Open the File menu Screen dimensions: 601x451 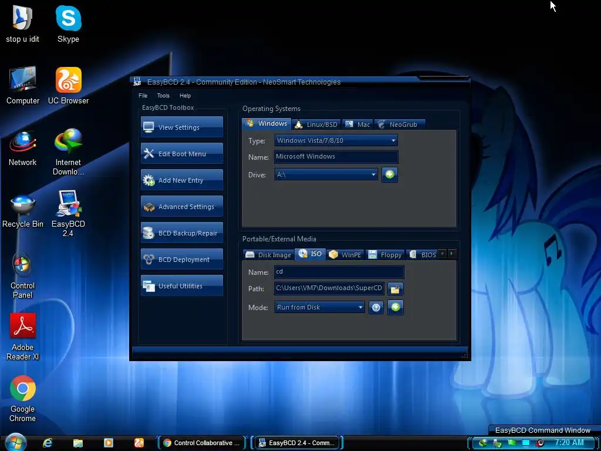tap(143, 96)
